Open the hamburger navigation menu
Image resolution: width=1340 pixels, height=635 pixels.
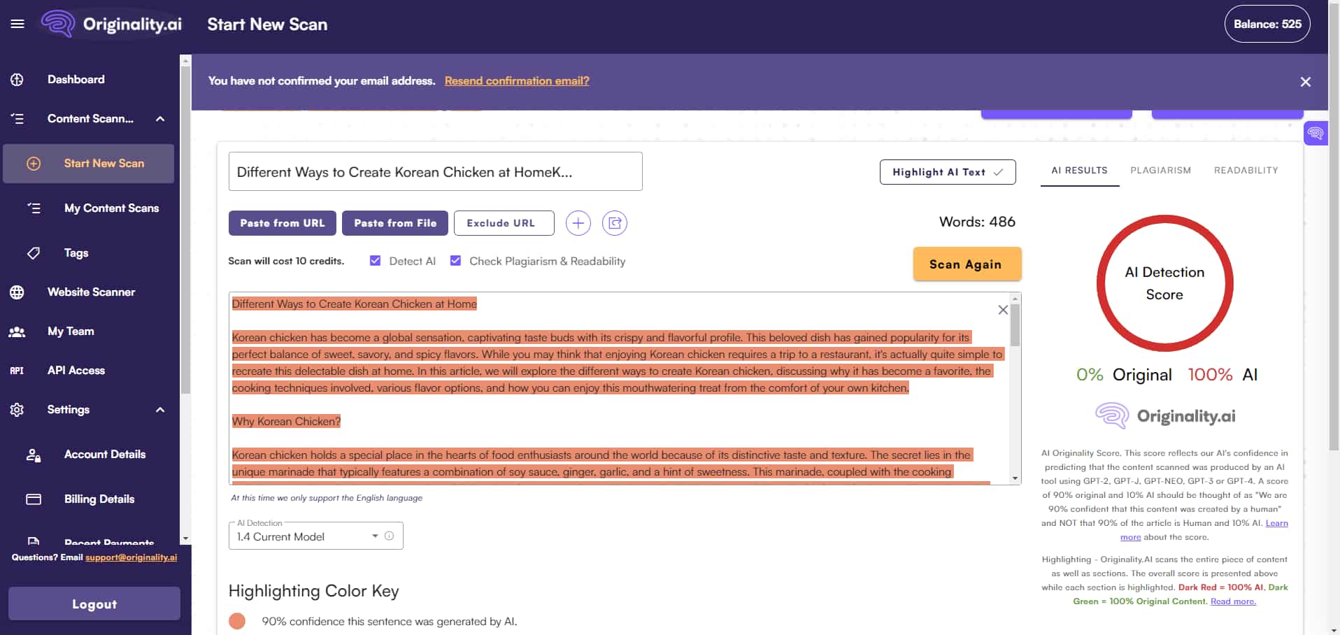(17, 23)
